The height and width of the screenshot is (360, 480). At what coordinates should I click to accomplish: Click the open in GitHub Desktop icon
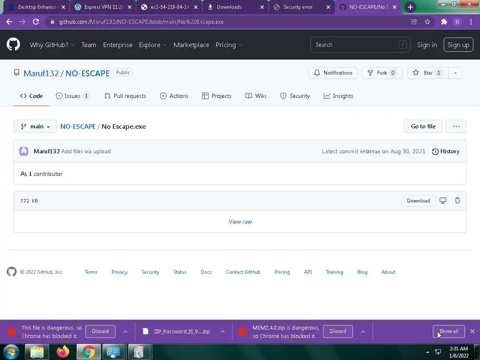point(442,200)
